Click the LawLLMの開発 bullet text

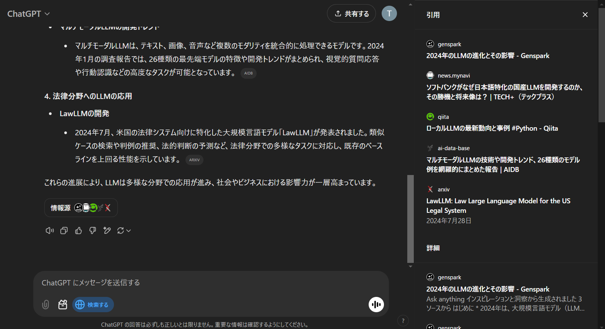pyautogui.click(x=85, y=113)
